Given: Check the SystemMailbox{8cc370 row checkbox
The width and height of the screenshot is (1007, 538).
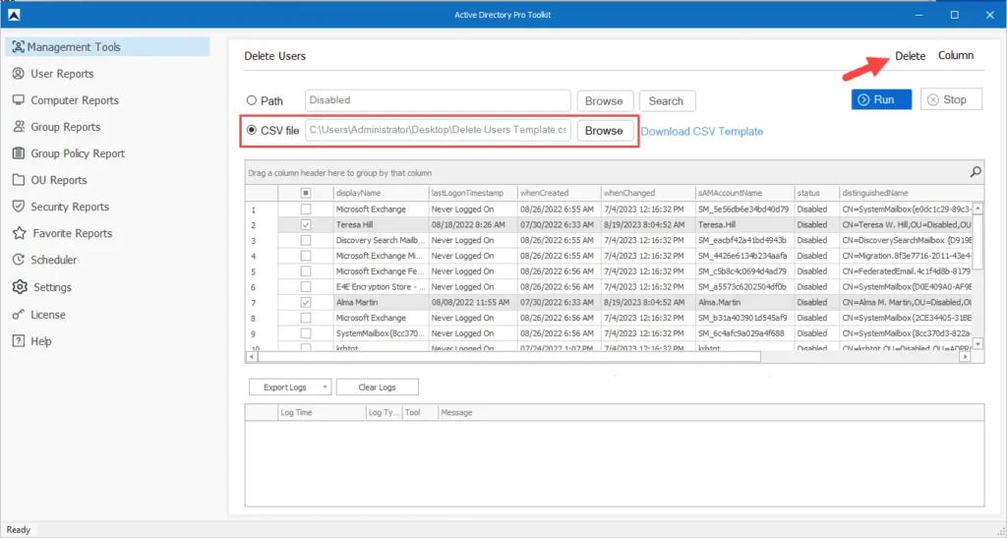Looking at the screenshot, I should pos(306,333).
